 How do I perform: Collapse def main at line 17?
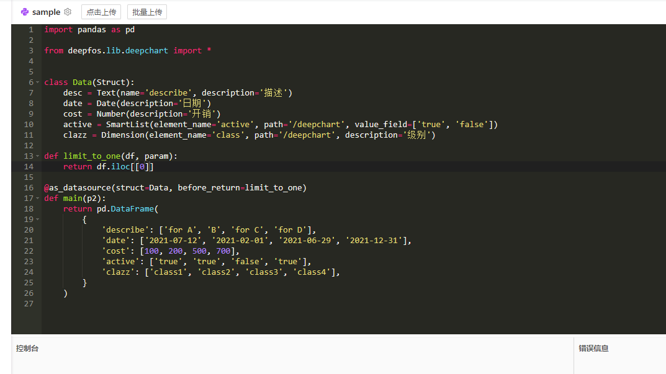pyautogui.click(x=38, y=198)
